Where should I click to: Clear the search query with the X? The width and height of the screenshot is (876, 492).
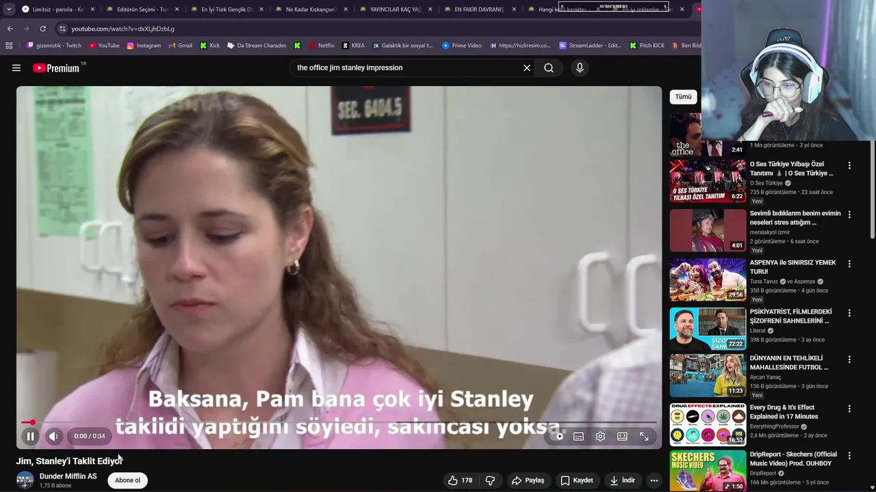pos(527,68)
